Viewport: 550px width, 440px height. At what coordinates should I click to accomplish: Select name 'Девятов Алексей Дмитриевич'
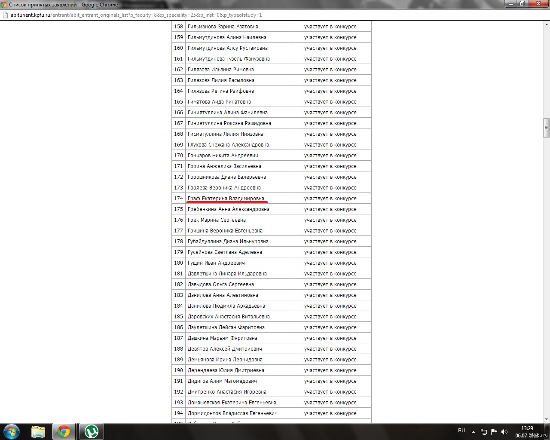coord(225,349)
